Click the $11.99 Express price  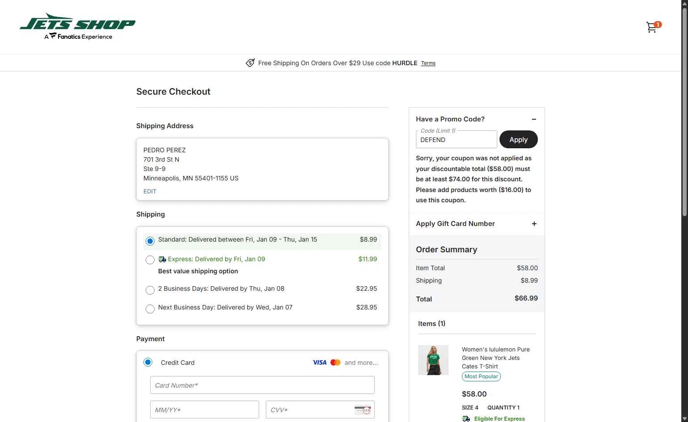(x=368, y=259)
